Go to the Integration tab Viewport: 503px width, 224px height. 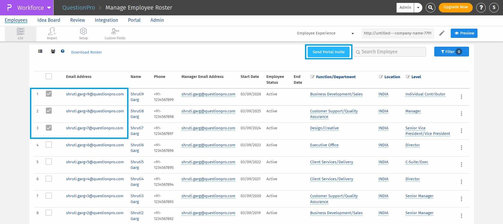pyautogui.click(x=106, y=20)
